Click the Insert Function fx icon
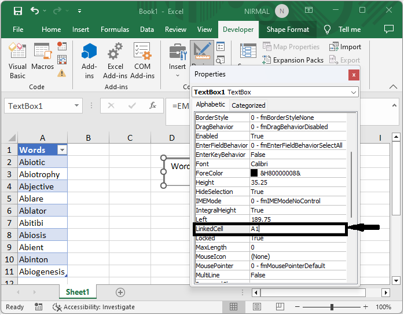 click(x=153, y=105)
